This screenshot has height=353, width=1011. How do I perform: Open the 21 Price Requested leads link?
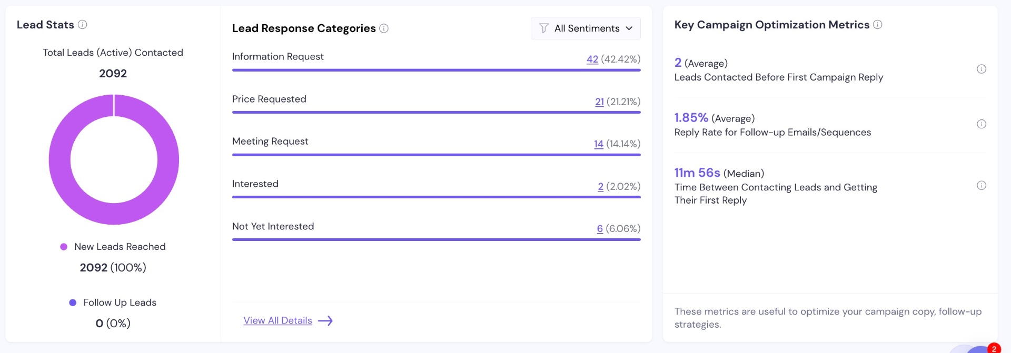(x=599, y=102)
